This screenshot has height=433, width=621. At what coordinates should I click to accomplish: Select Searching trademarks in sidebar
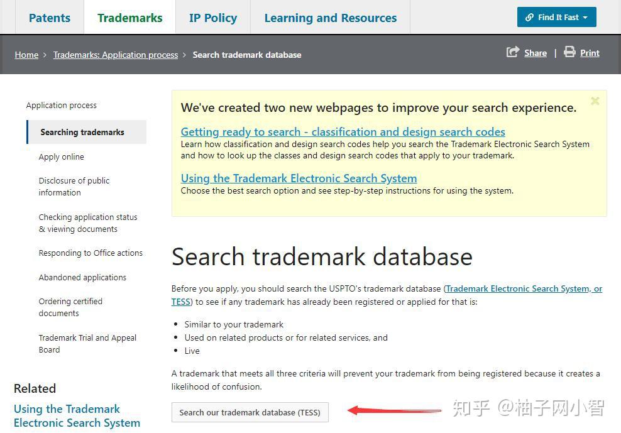pyautogui.click(x=82, y=132)
